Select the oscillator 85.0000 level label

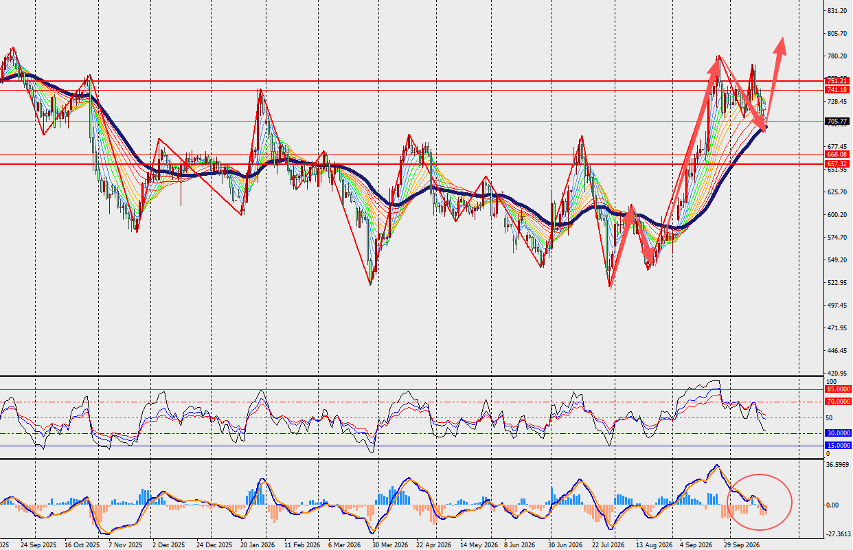[x=839, y=389]
